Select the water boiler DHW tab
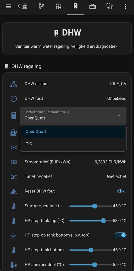The height and width of the screenshot is (271, 134). click(76, 6)
